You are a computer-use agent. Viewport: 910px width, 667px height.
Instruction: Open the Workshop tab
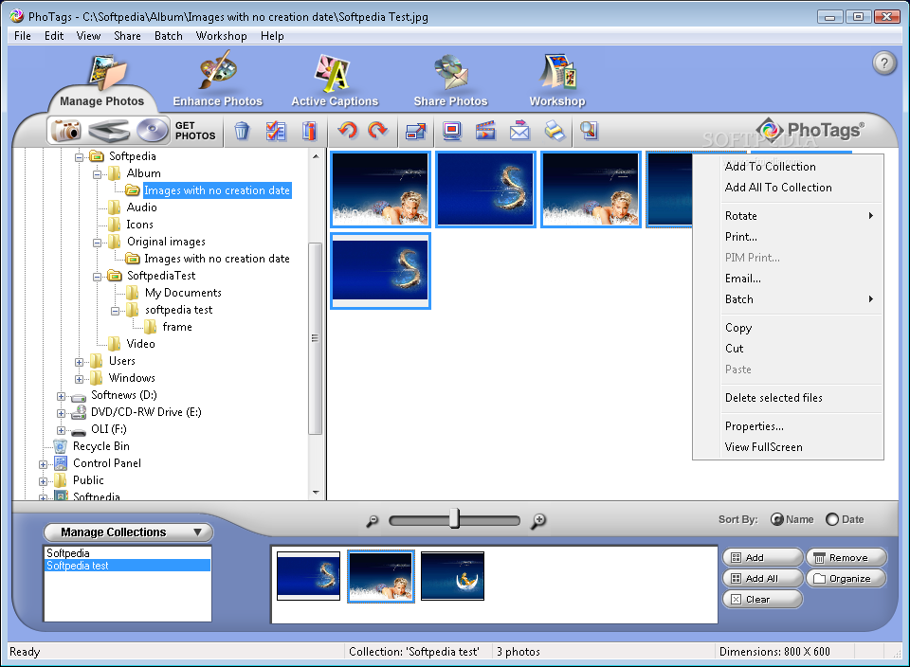(557, 81)
